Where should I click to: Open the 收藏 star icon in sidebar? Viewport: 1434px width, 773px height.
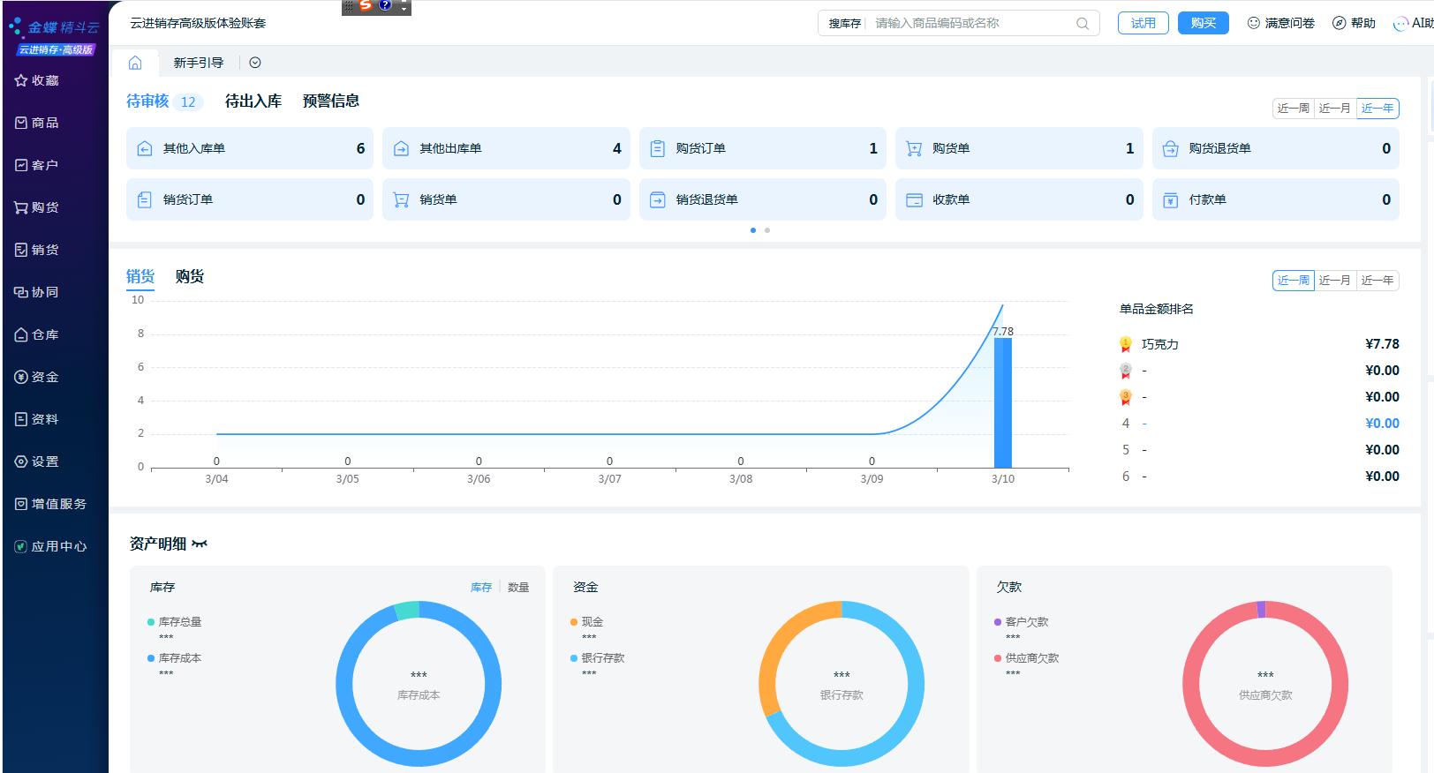tap(21, 80)
